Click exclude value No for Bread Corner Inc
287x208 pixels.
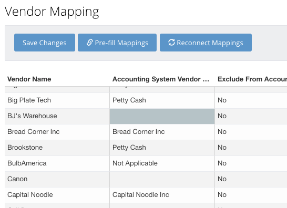pyautogui.click(x=251, y=132)
